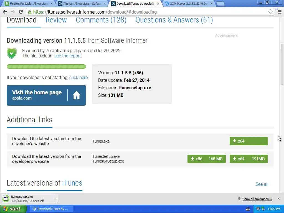The width and height of the screenshot is (284, 213).
Task: Click the green padlock security icon
Action: (x=30, y=12)
